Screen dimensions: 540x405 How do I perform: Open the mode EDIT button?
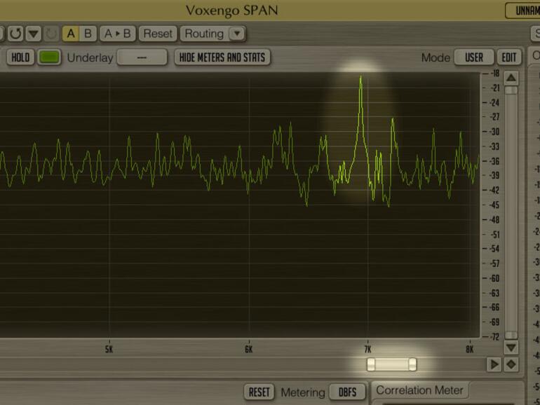(x=509, y=57)
